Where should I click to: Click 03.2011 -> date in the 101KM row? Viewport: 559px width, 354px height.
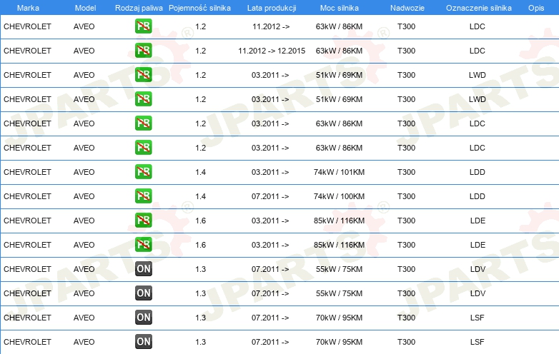click(x=270, y=172)
